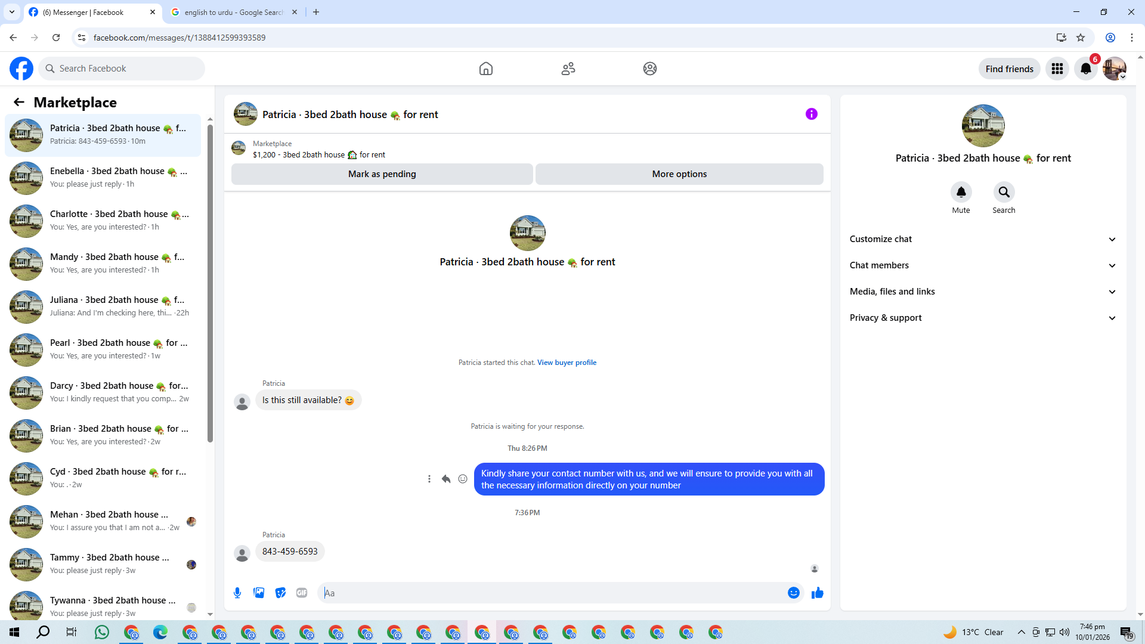Screen dimensions: 1145x644
Task: Attach a photo using the image icon
Action: [x=259, y=593]
